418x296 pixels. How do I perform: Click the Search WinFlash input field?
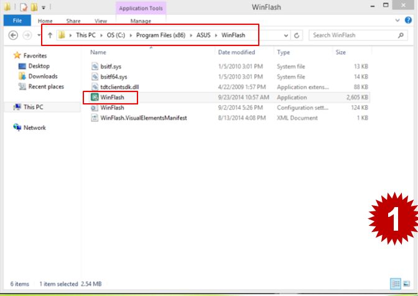[x=358, y=35]
